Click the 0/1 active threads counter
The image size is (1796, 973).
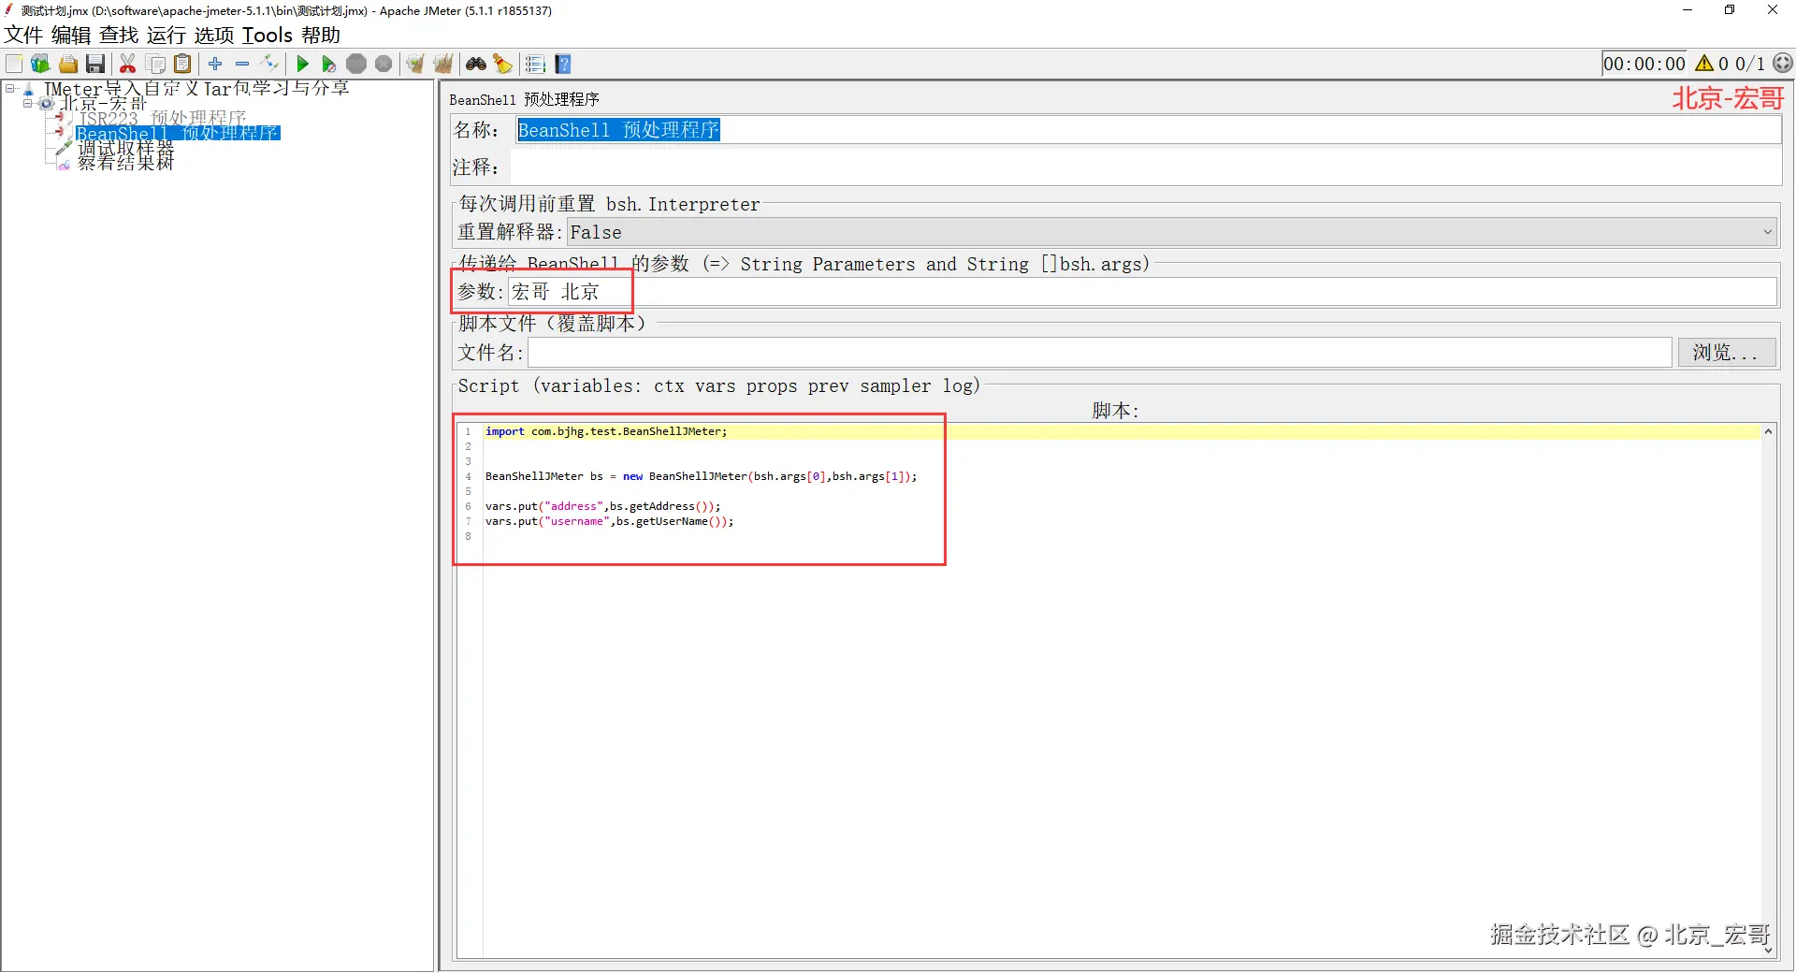point(1750,64)
